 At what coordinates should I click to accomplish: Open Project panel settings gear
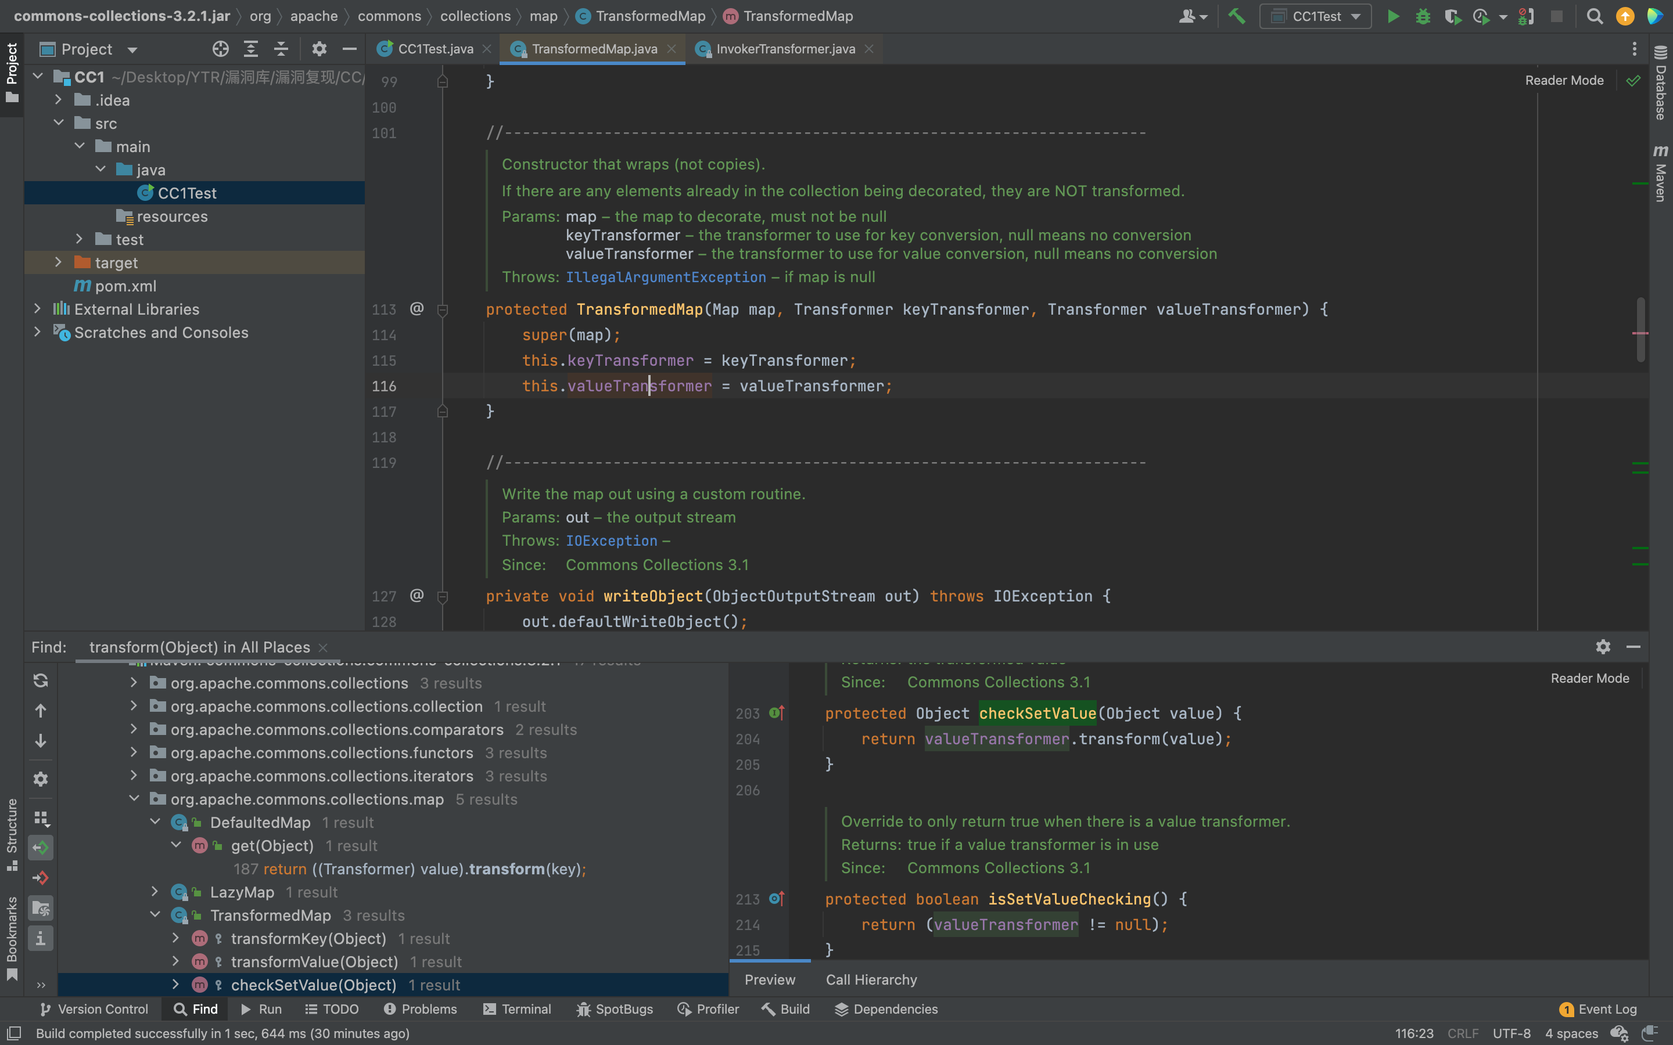[319, 49]
